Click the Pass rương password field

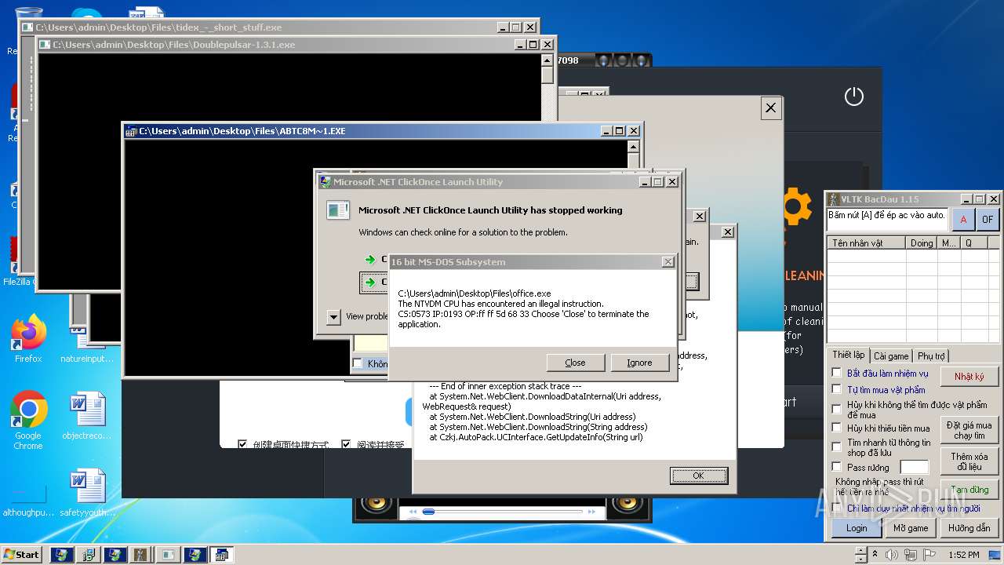click(914, 468)
